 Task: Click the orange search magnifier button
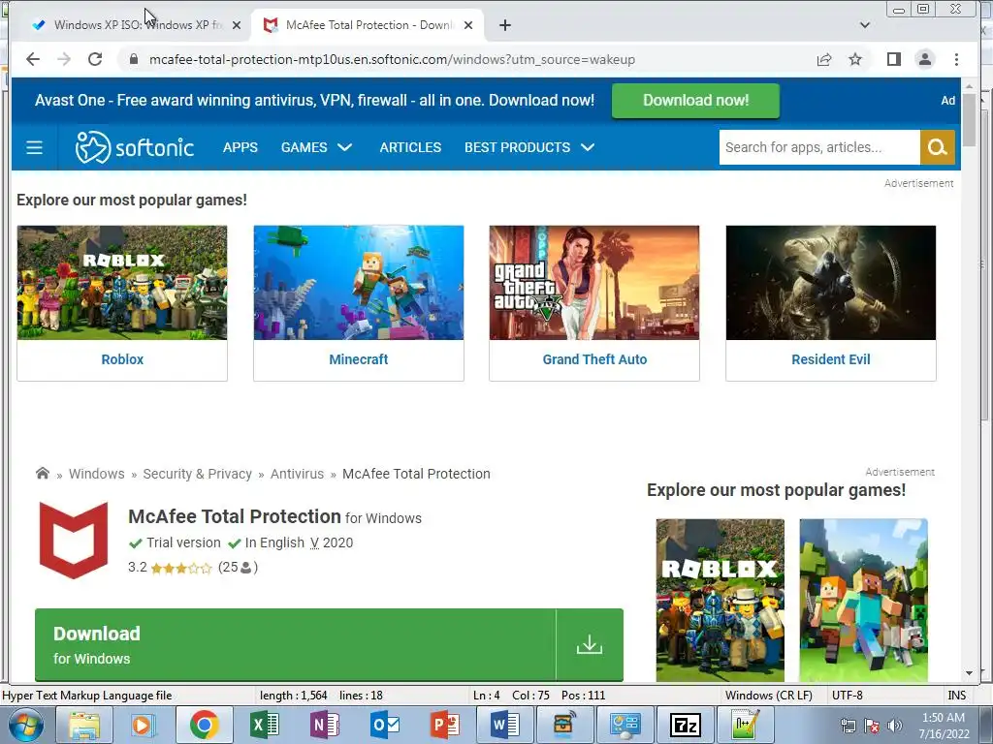[x=938, y=147]
